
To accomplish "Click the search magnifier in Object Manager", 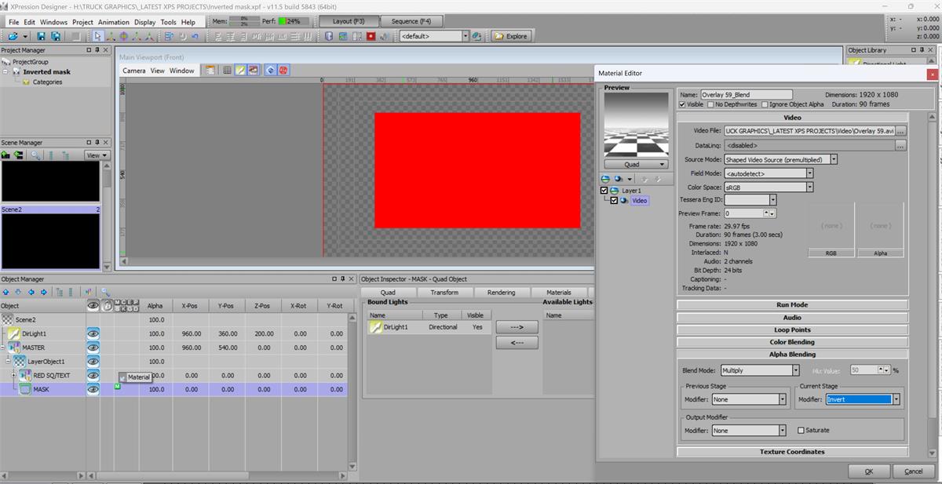I will [x=105, y=292].
